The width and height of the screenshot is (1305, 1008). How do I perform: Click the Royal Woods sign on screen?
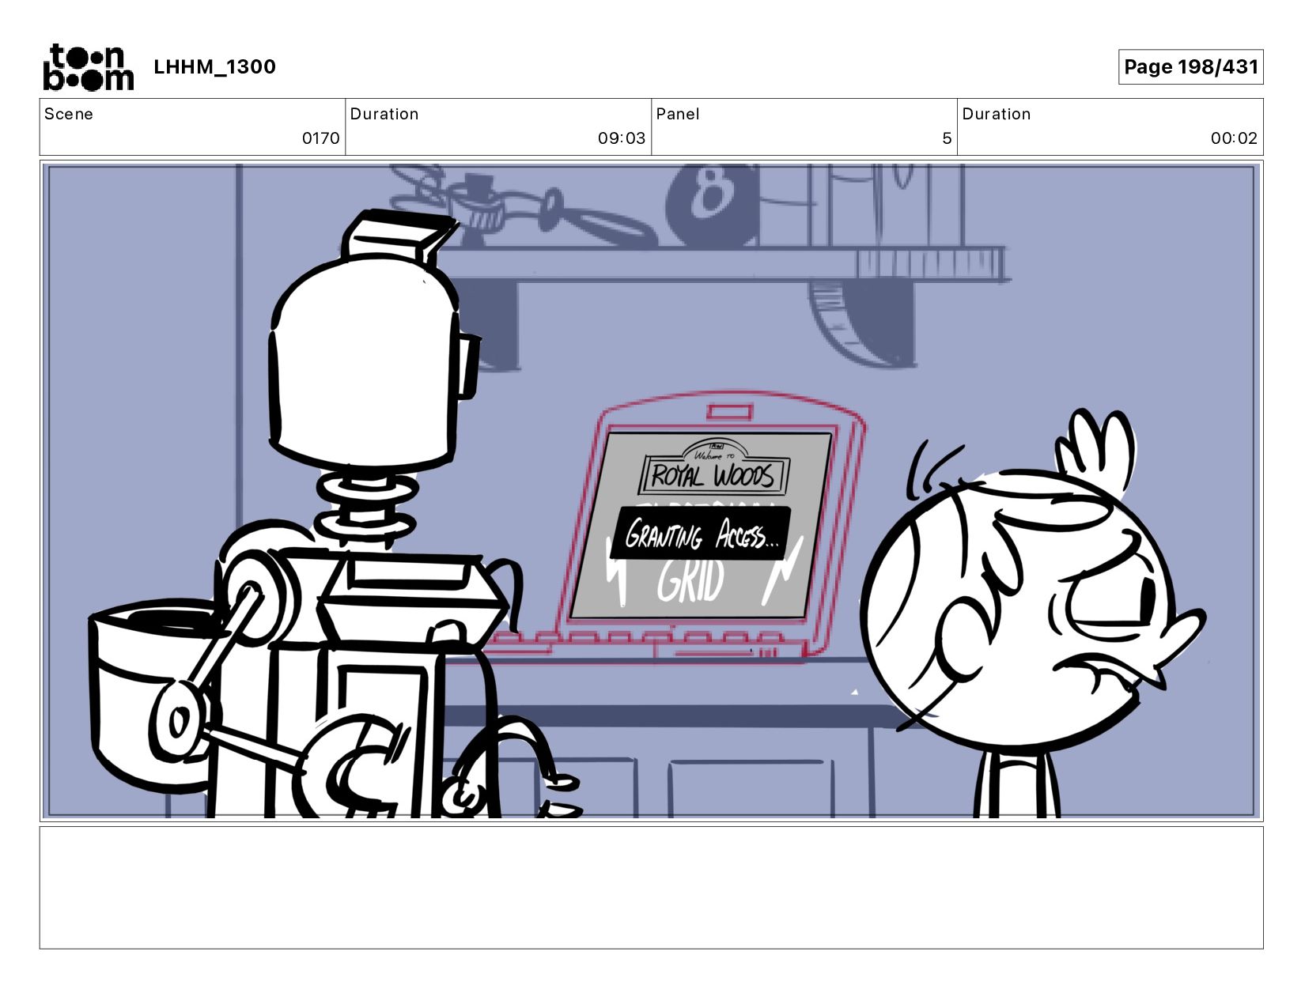pyautogui.click(x=713, y=469)
